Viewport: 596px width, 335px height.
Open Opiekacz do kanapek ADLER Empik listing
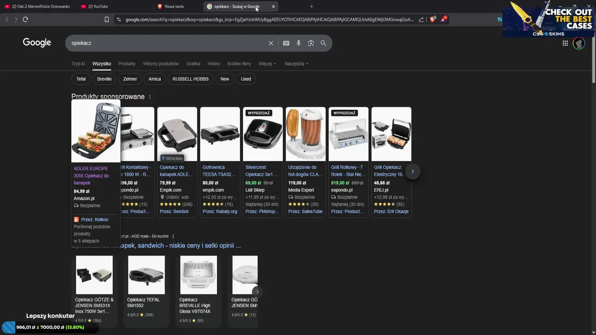(176, 171)
